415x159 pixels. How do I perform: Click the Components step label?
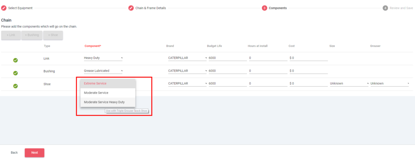(278, 8)
